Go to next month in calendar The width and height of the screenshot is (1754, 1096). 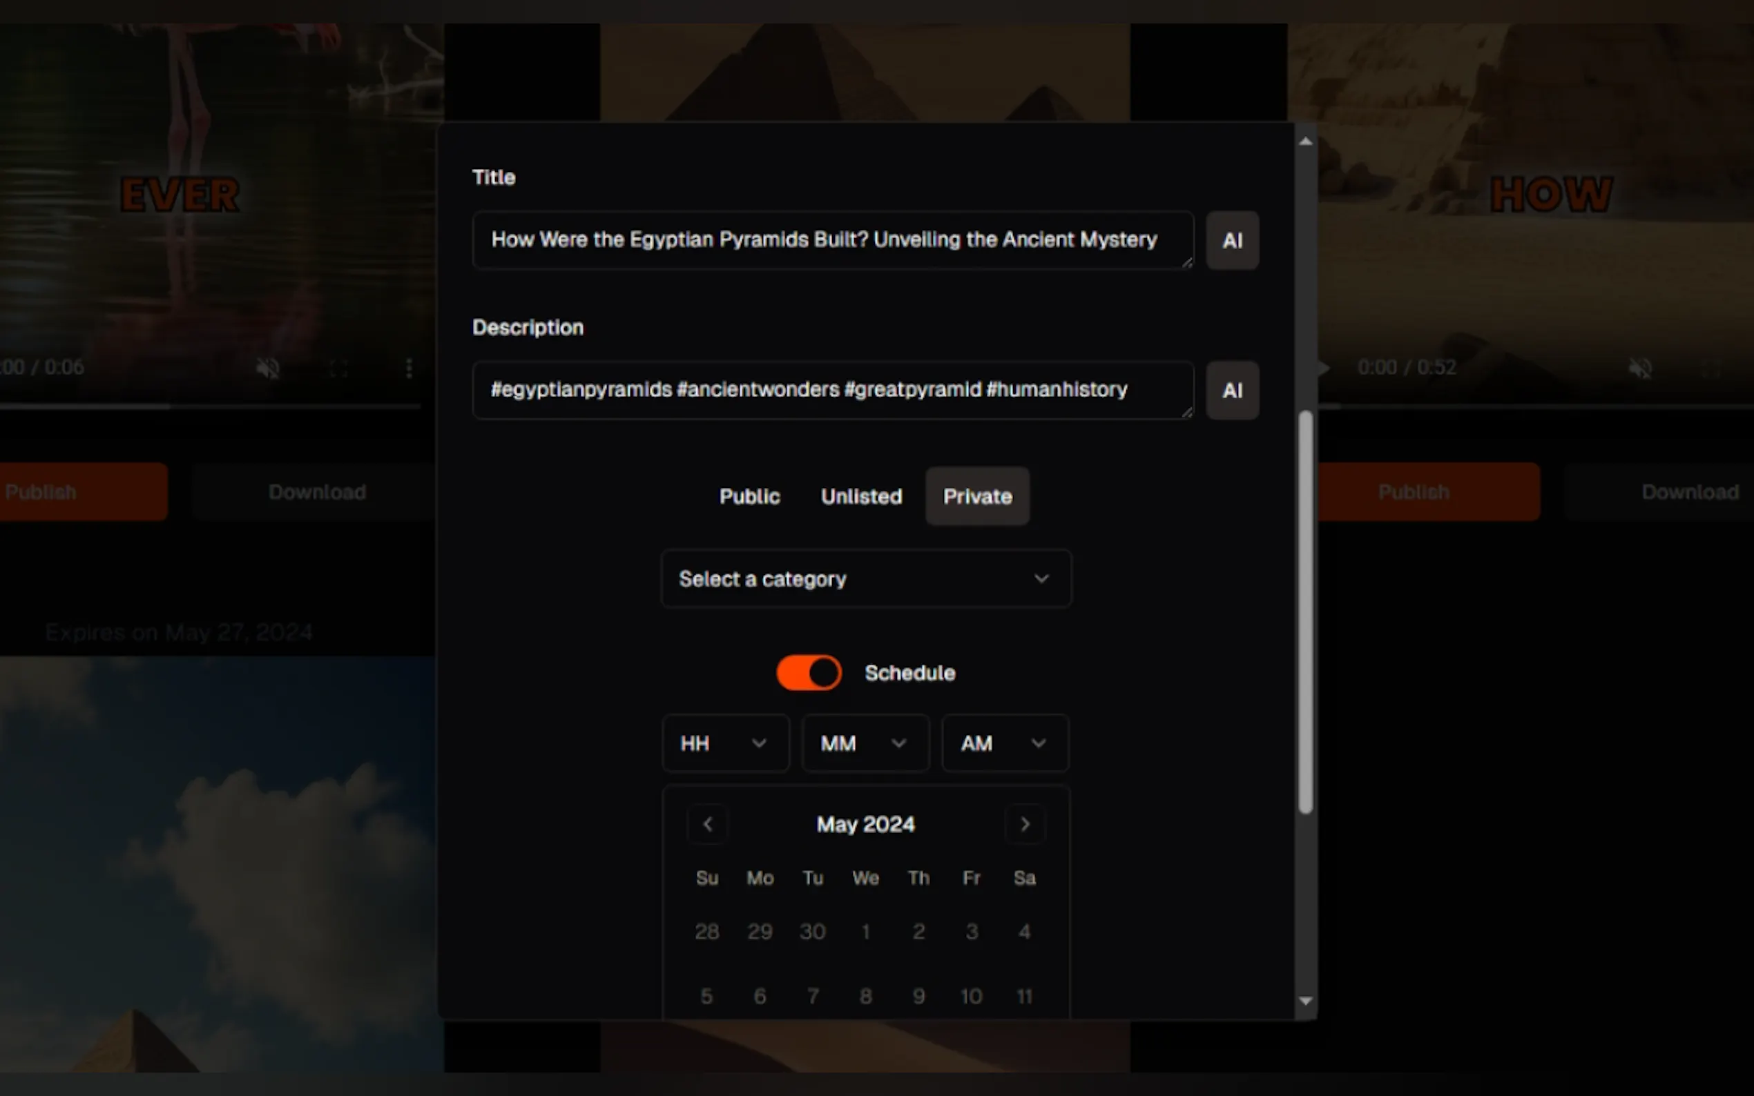pos(1025,824)
